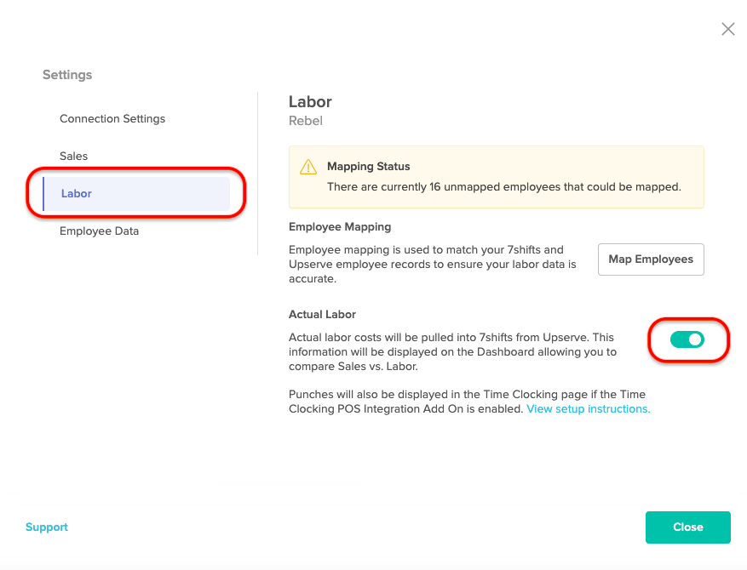Go to the Employee Data section
747x570 pixels.
point(99,231)
